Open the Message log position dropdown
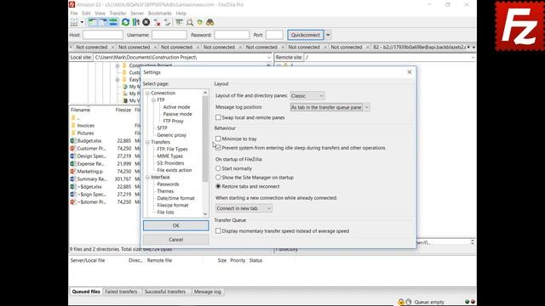This screenshot has width=545, height=306. (330, 108)
